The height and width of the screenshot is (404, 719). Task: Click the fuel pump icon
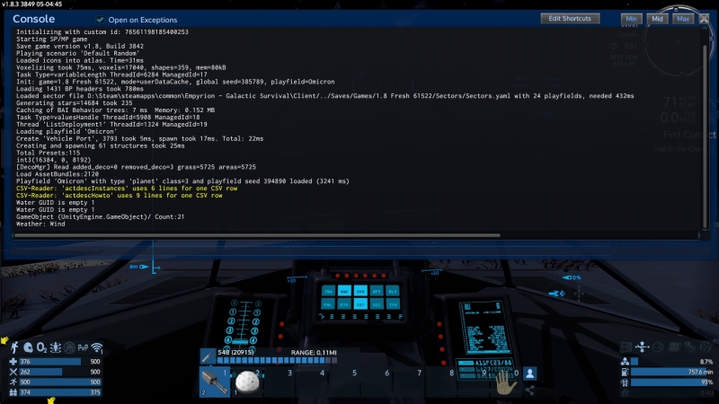click(x=625, y=372)
